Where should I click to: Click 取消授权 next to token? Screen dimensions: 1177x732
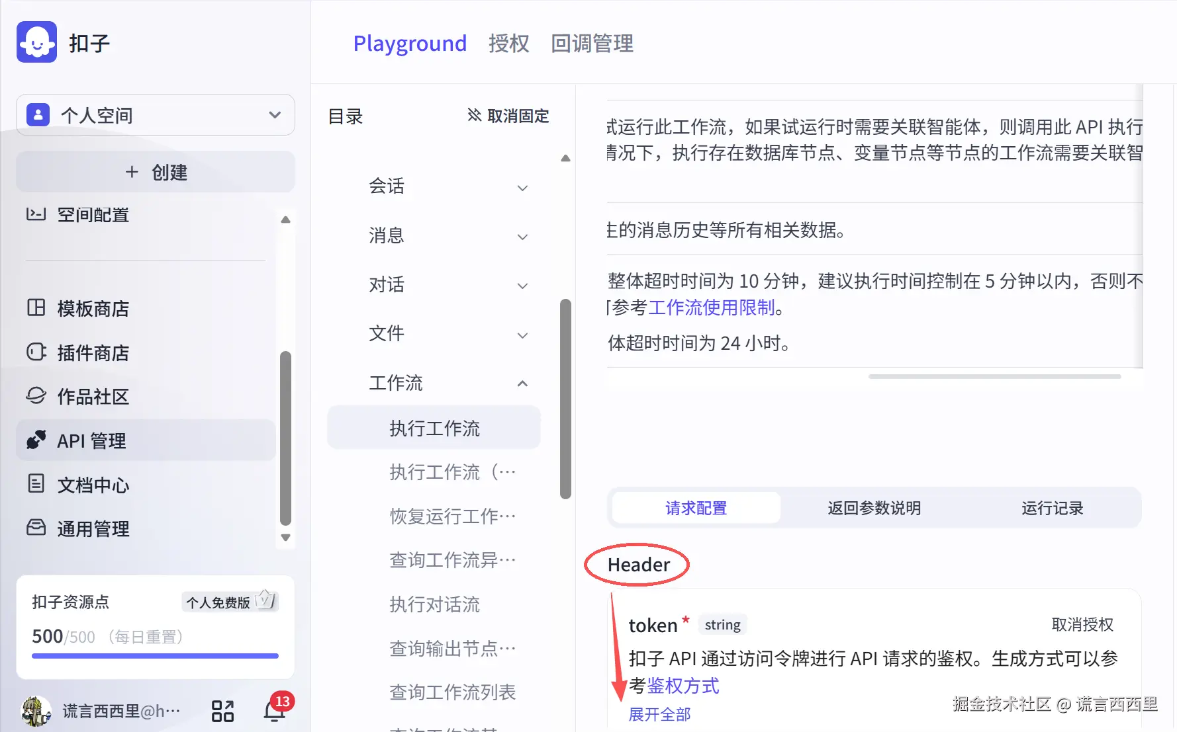coord(1082,625)
